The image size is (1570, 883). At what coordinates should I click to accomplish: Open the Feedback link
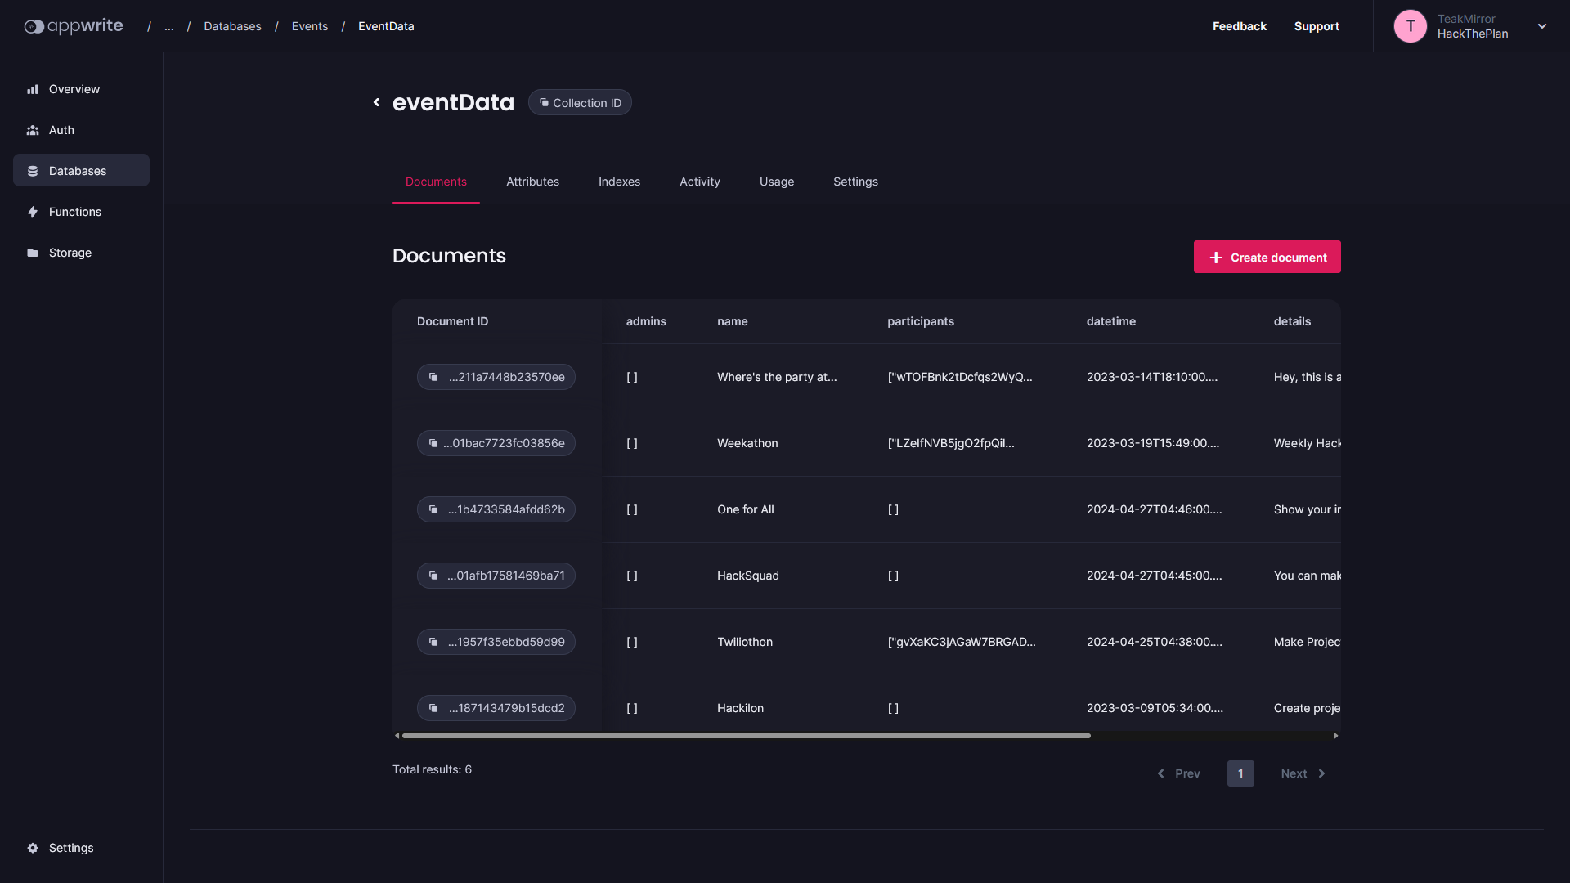pyautogui.click(x=1239, y=26)
